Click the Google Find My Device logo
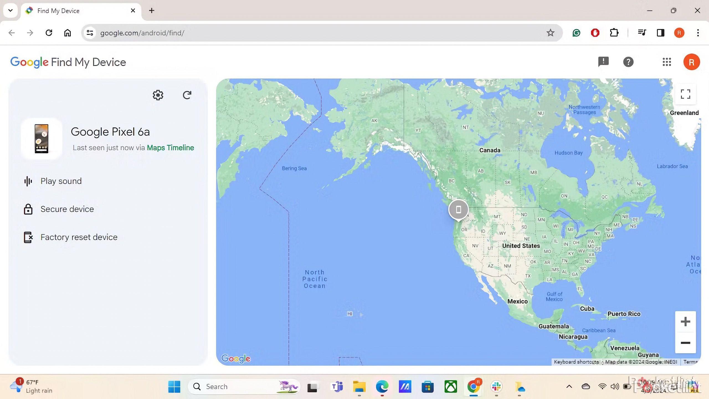Screen dimensions: 709x399 pos(68,62)
